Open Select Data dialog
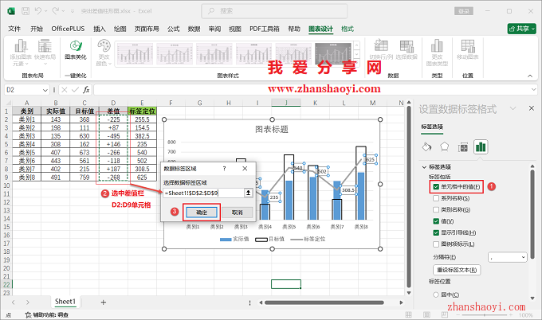This screenshot has width=542, height=320. tap(406, 49)
